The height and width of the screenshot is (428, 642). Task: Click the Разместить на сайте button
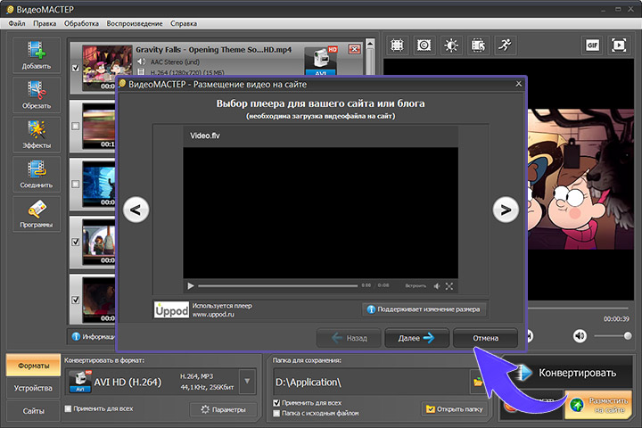(x=599, y=405)
